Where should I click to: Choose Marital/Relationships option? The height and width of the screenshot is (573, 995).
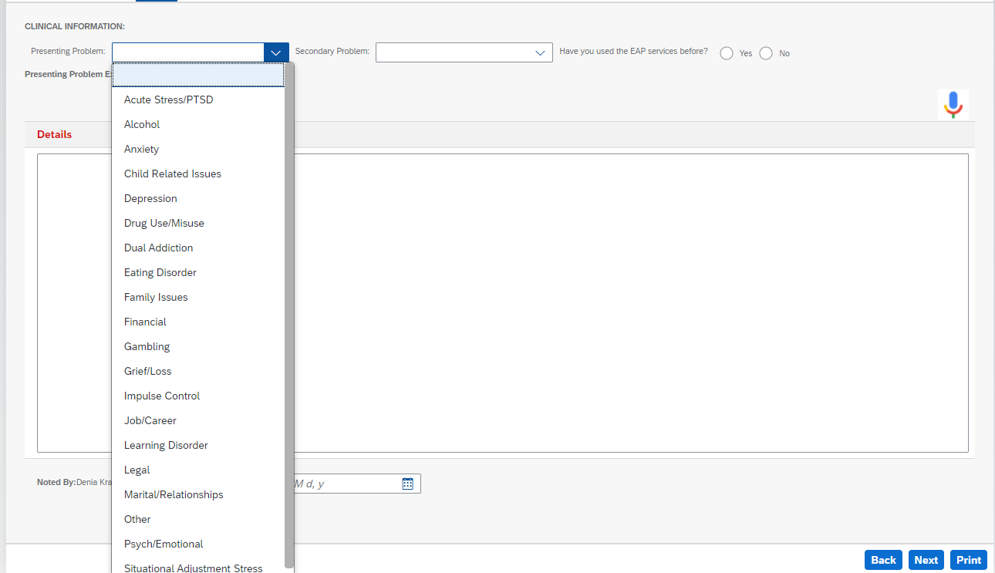(x=174, y=494)
